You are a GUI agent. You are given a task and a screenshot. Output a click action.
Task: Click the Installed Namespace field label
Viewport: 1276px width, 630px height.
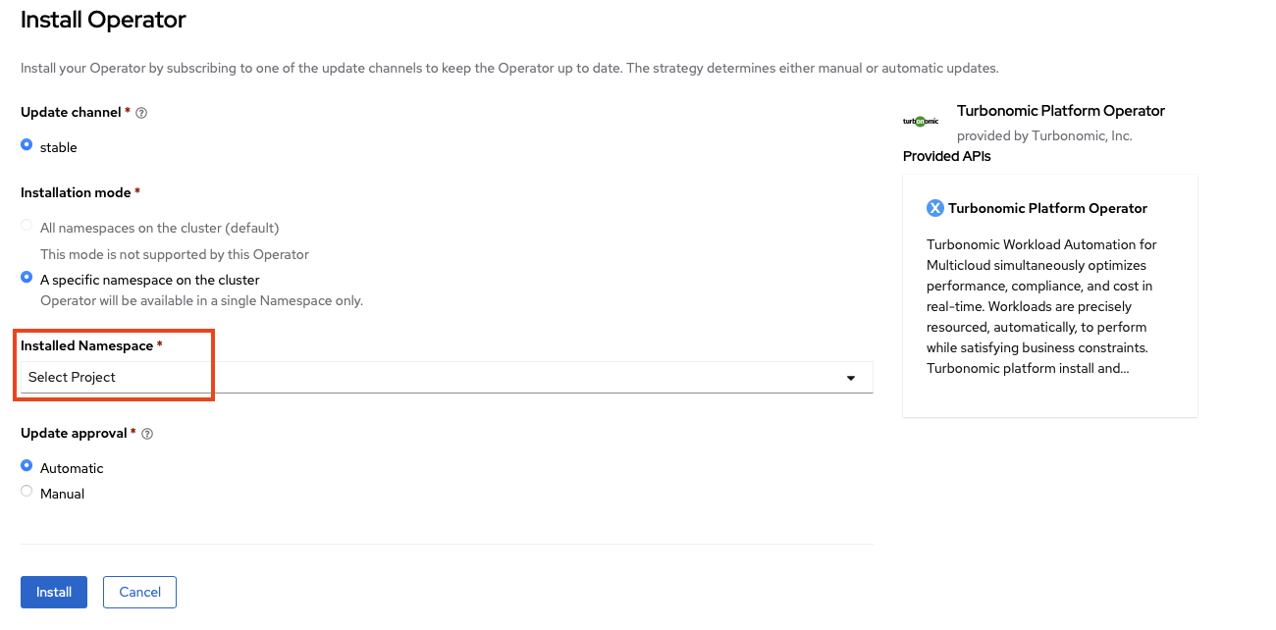coord(86,345)
